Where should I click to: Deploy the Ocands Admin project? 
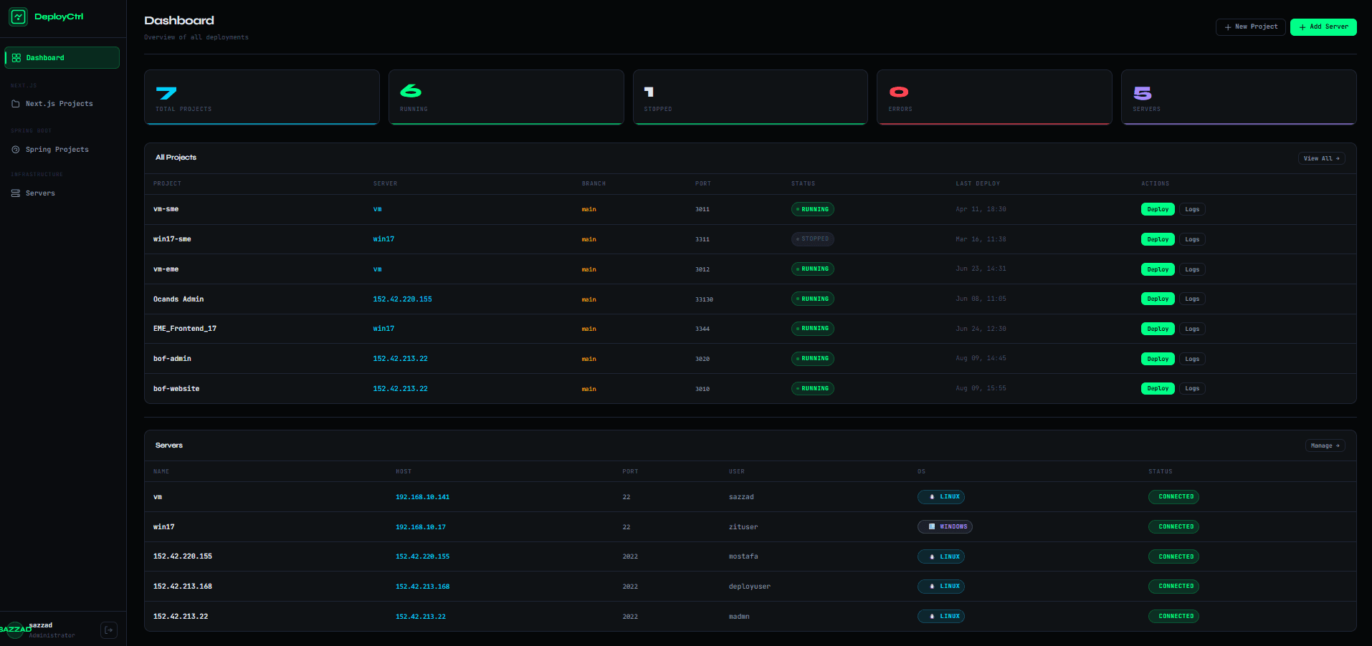tap(1158, 299)
